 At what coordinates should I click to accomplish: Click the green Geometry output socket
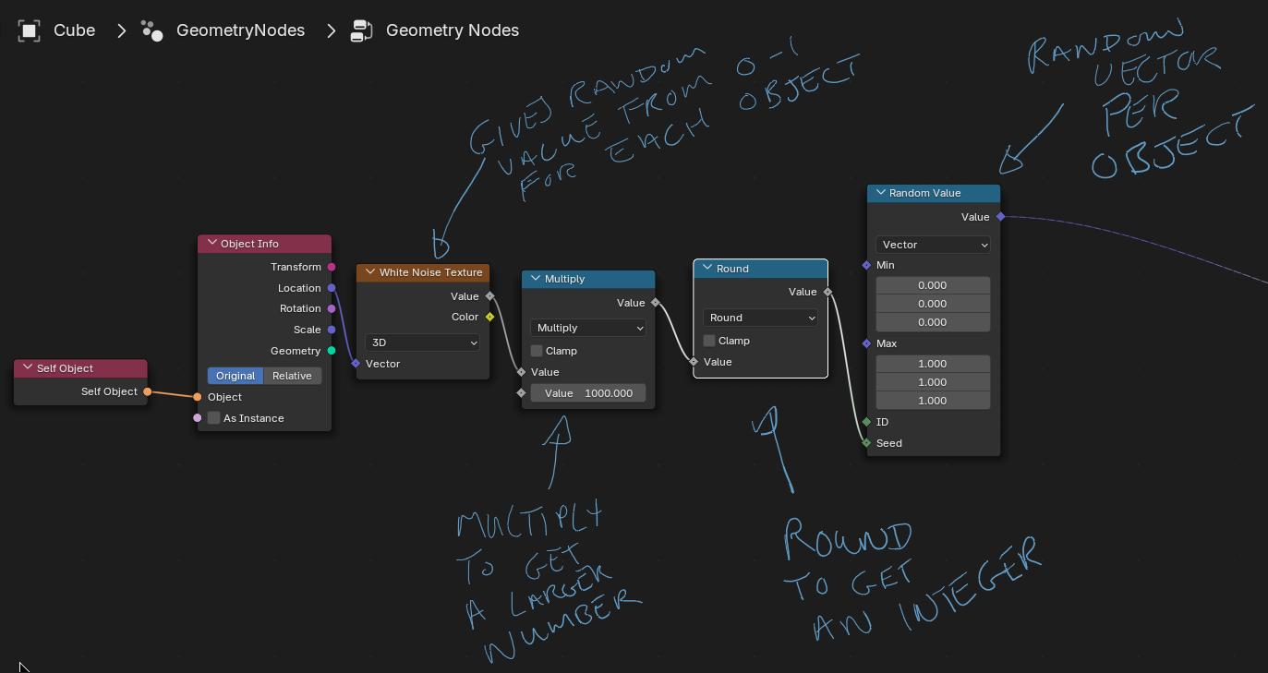(332, 351)
